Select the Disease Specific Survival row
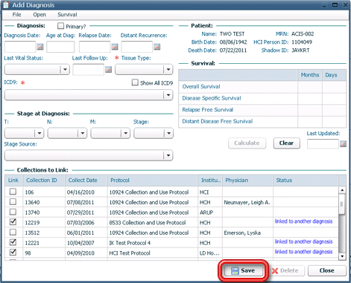 (x=262, y=98)
